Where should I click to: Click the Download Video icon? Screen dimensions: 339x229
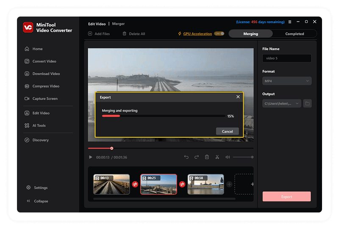(27, 74)
